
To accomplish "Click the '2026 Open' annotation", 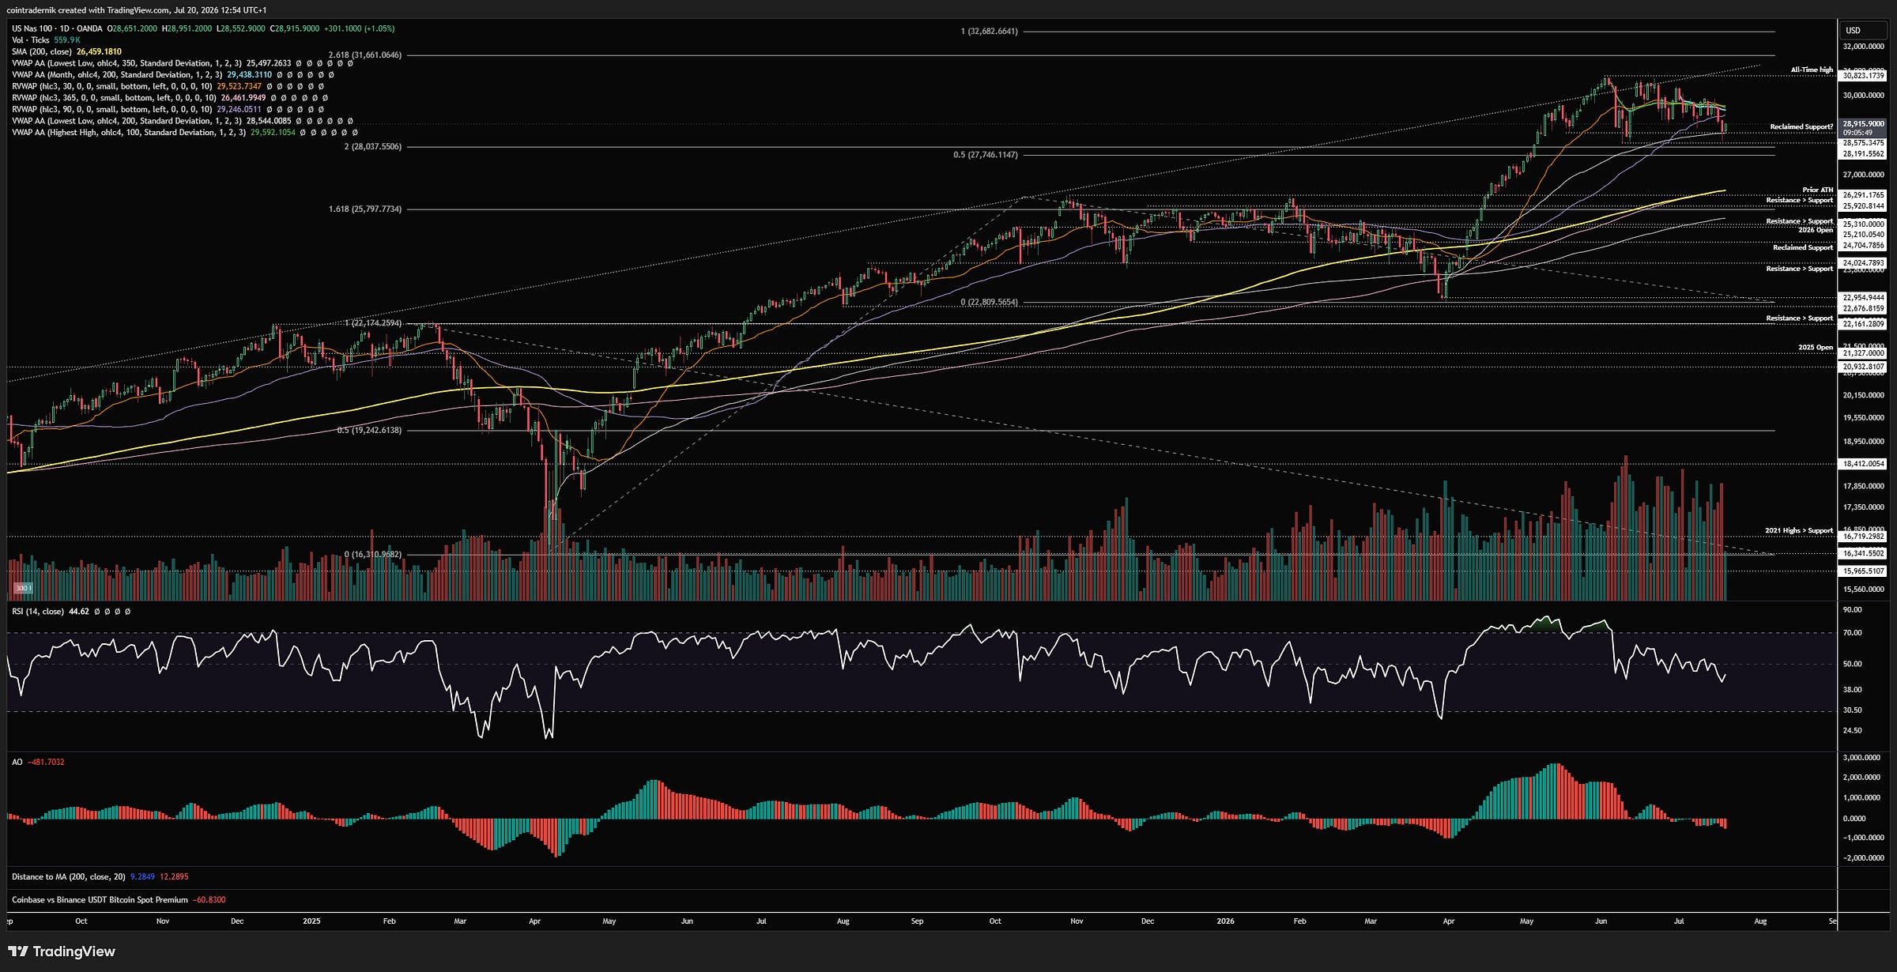I will coord(1816,230).
